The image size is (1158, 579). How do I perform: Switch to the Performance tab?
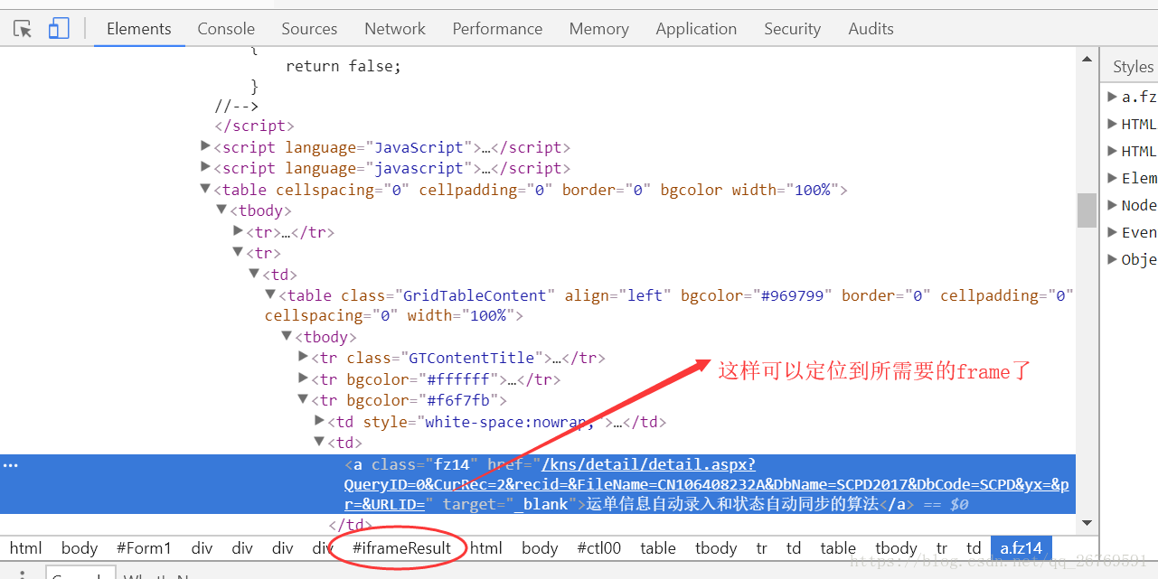[x=497, y=29]
